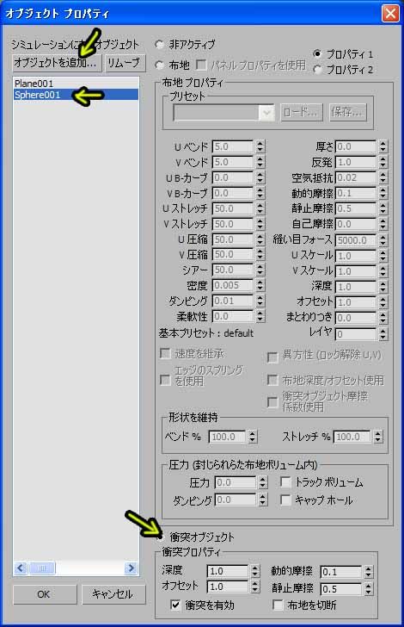Click the U ベンド spinner arrows
Image resolution: width=404 pixels, height=627 pixels.
tap(260, 146)
